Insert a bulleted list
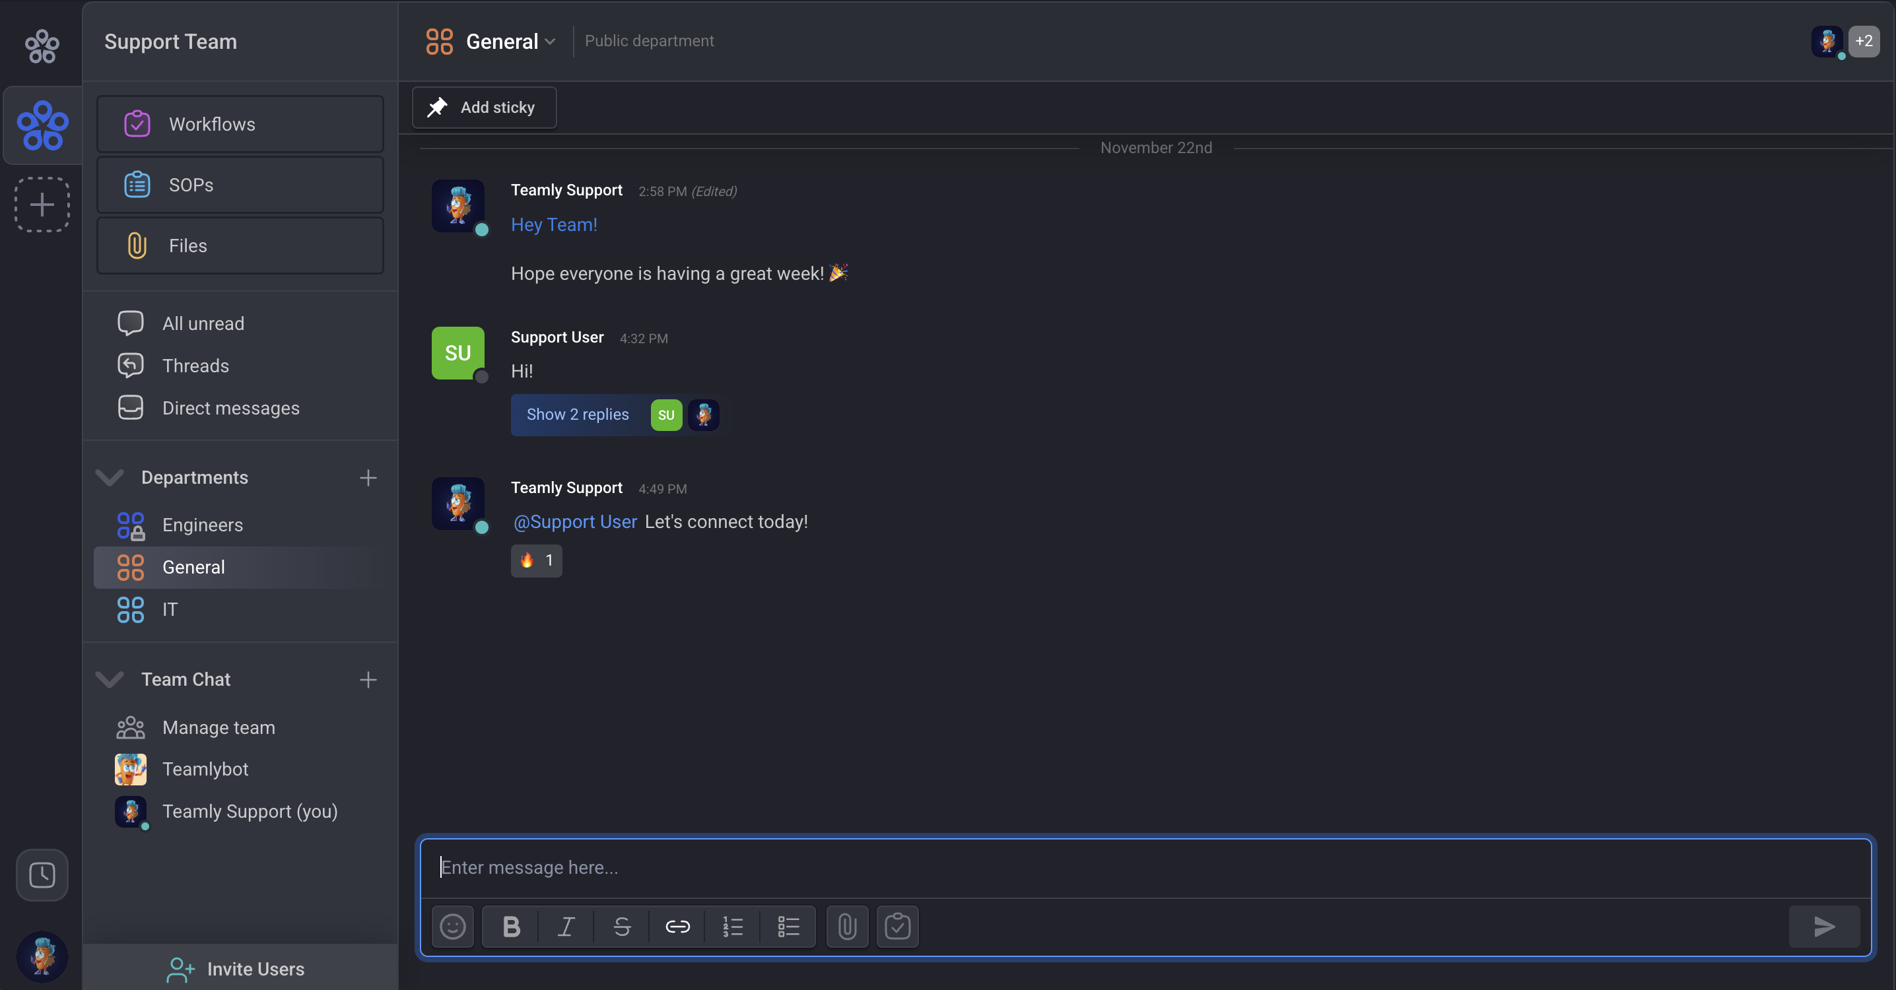The image size is (1896, 990). point(788,926)
